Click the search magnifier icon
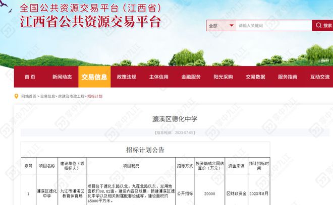Image resolution: width=333 pixels, height=205 pixels. (x=318, y=26)
